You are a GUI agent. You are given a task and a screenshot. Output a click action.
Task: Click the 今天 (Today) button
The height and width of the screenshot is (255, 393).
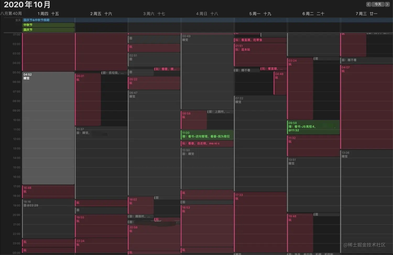click(378, 4)
